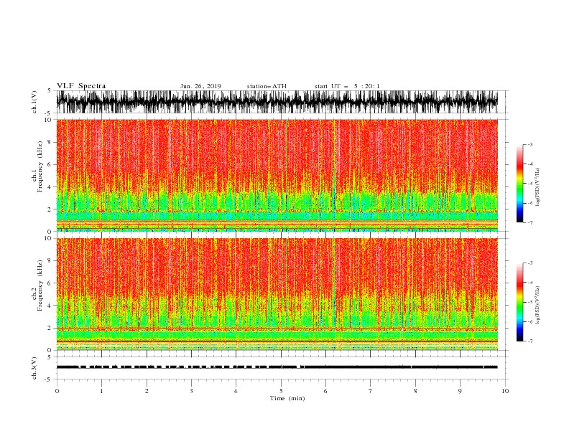Click the ch.2 frequency axis tick "8"
The image size is (569, 439).
point(50,261)
